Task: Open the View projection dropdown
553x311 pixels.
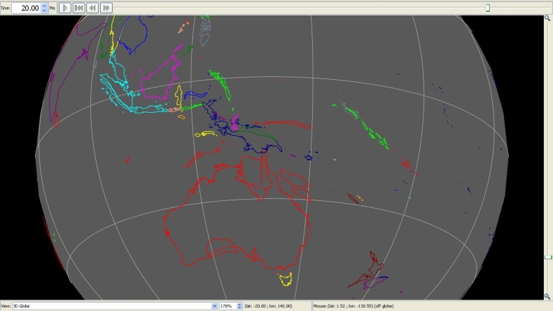Action: (214, 306)
